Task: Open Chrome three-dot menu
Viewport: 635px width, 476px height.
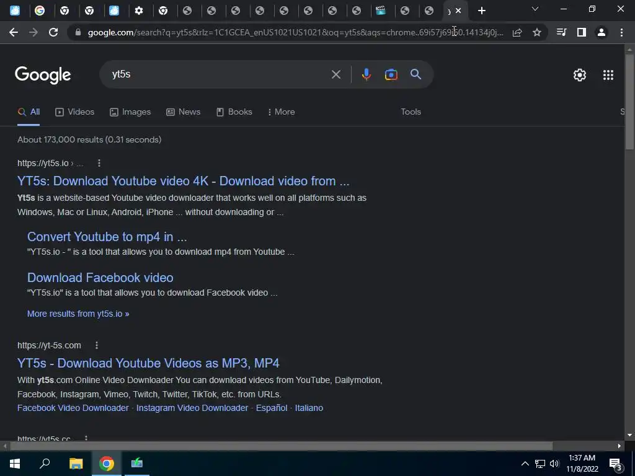Action: 621,32
